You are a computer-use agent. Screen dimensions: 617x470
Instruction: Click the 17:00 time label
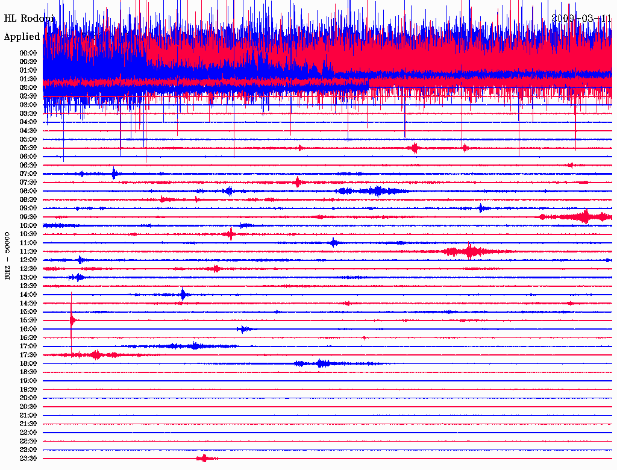pyautogui.click(x=28, y=346)
